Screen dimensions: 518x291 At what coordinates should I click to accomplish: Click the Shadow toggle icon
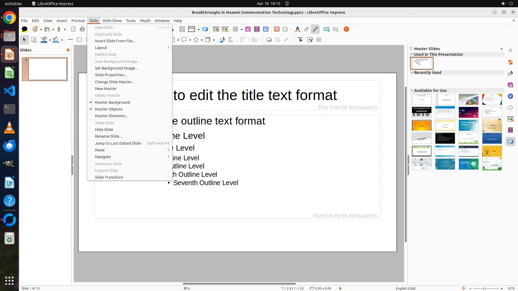[269, 40]
